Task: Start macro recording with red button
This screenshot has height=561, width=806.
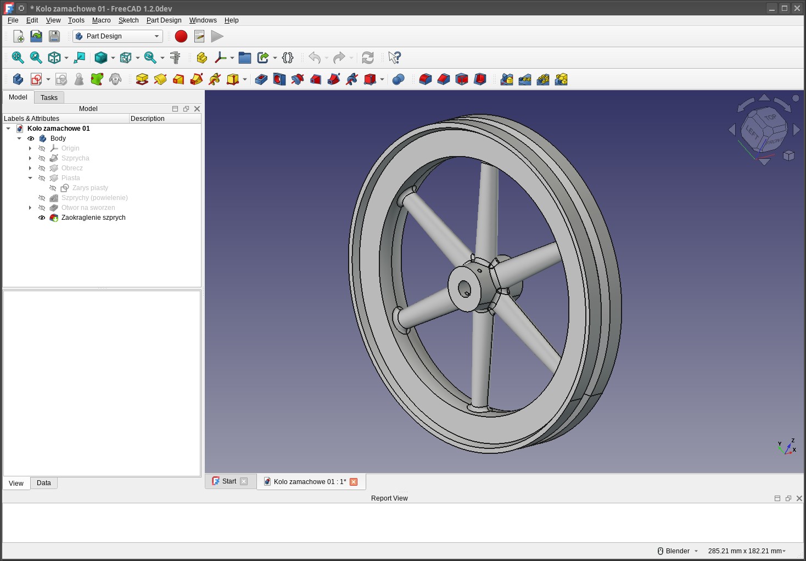Action: (181, 36)
